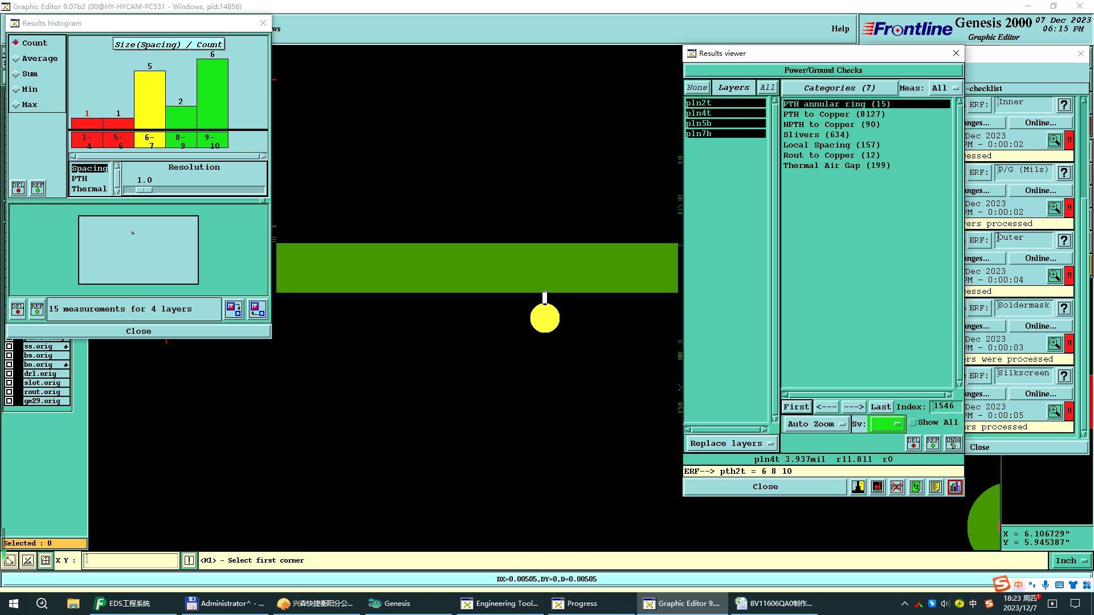Enable the Show All checkbox
Viewport: 1094px width, 615px height.
tap(913, 423)
